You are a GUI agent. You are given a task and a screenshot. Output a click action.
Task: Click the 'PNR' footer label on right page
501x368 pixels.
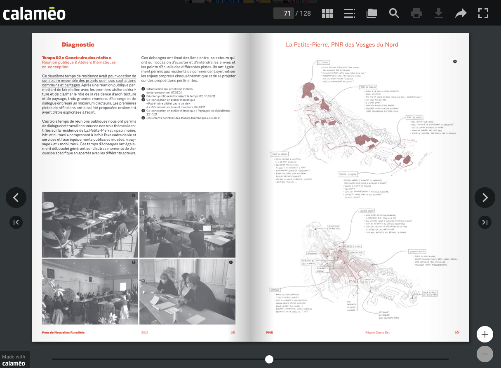tap(270, 333)
